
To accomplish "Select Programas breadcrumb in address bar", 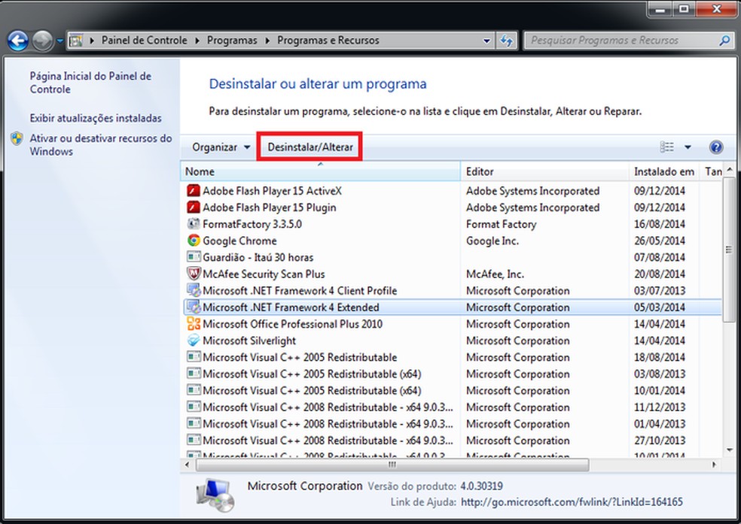I will click(x=232, y=41).
